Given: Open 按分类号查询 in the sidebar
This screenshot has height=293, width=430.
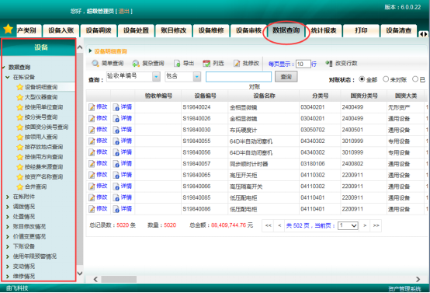Looking at the screenshot, I should click(41, 117).
